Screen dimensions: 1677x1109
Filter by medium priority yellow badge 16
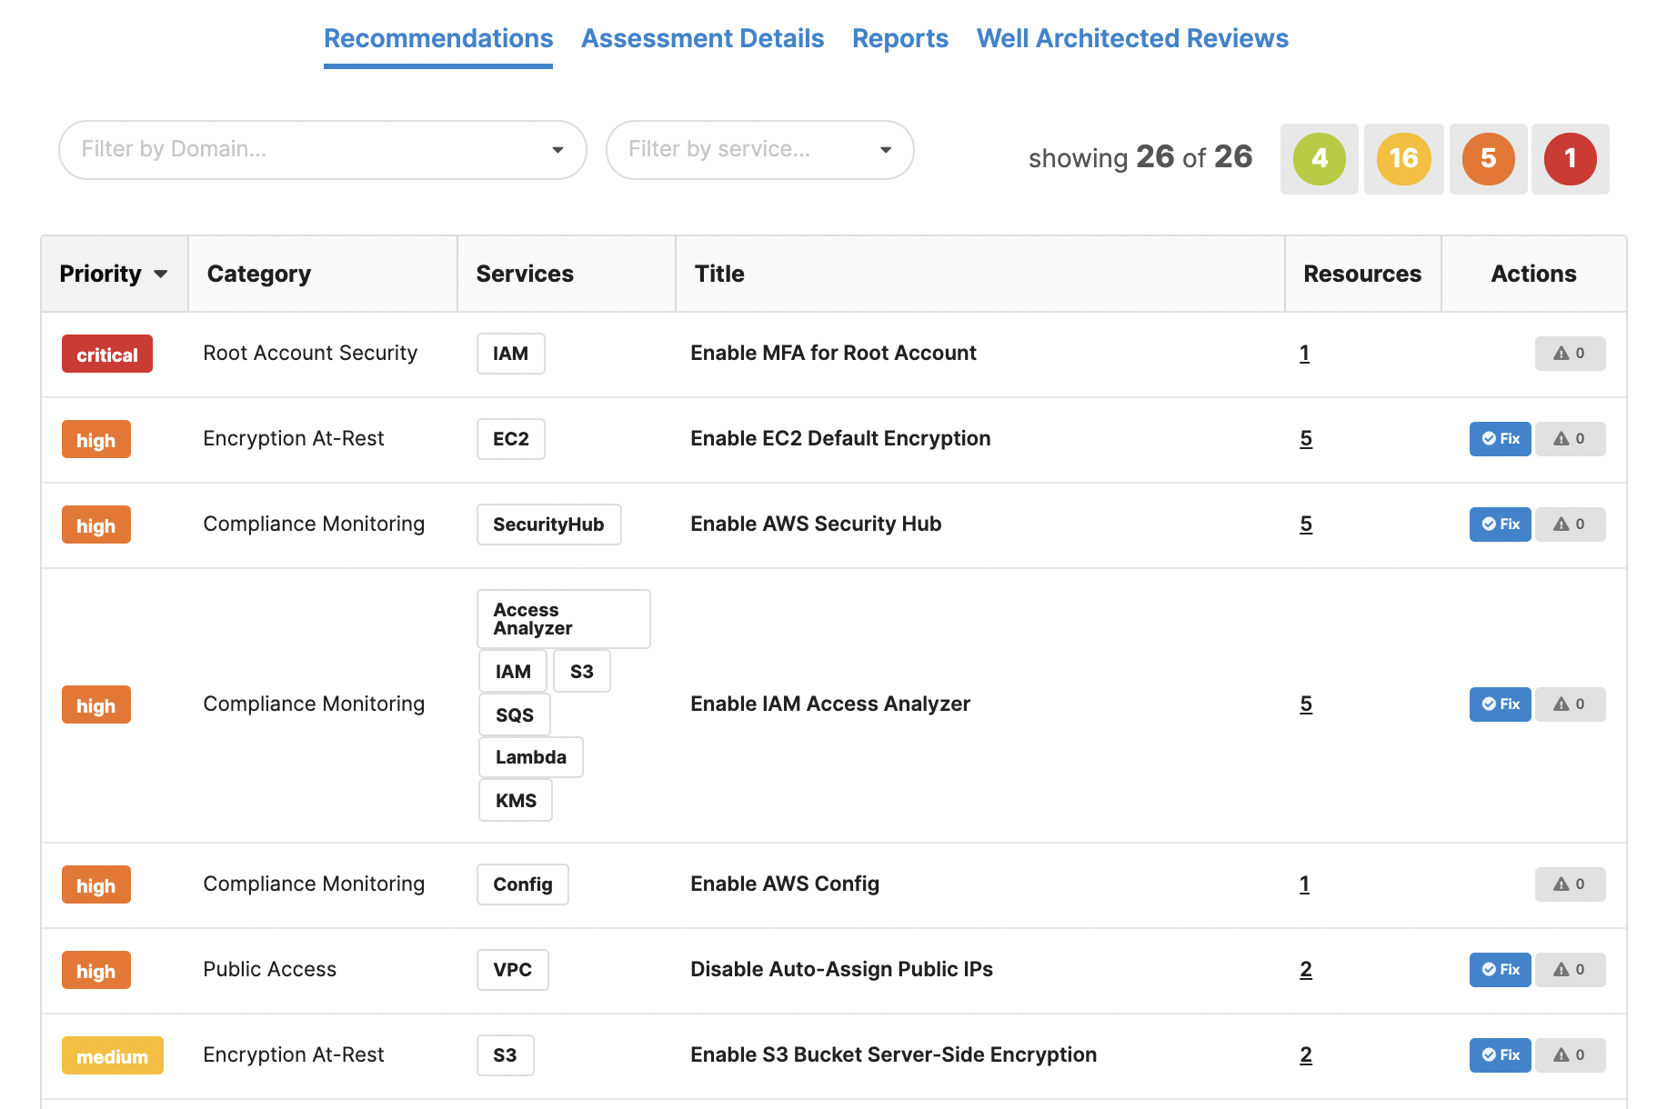coord(1403,159)
